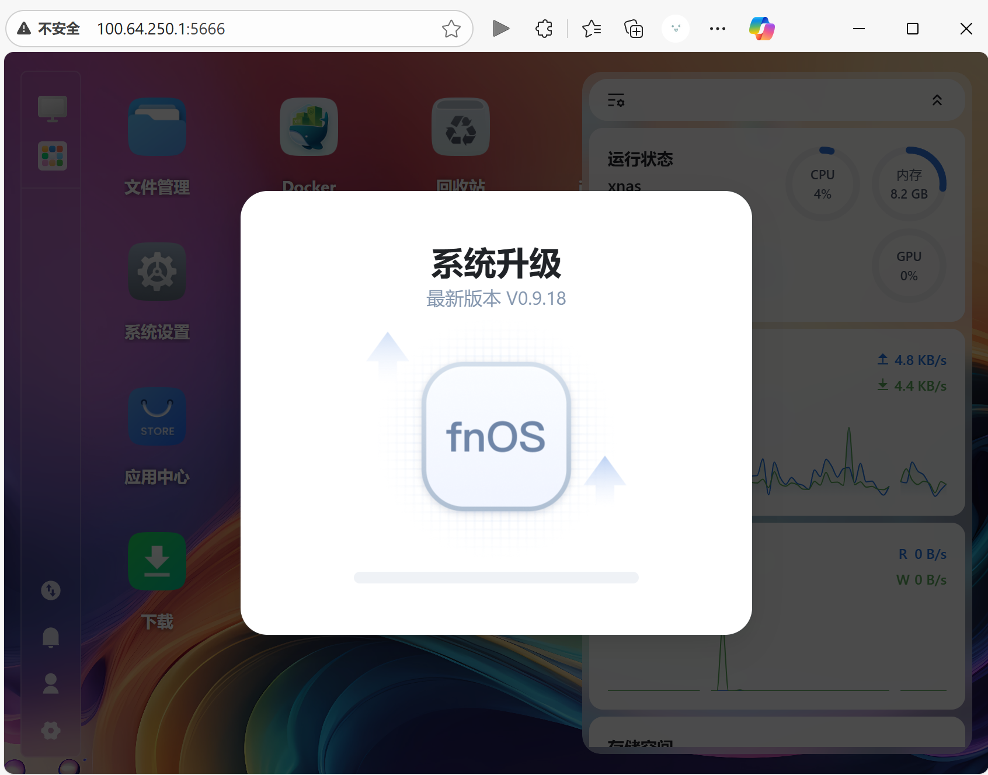Screen dimensions: 988x775
Task: Click the GPU 0% usage gauge
Action: click(x=909, y=266)
